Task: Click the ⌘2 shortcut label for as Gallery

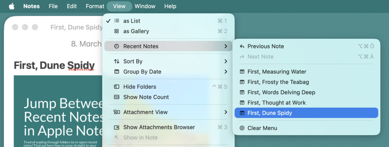Action: pos(222,31)
